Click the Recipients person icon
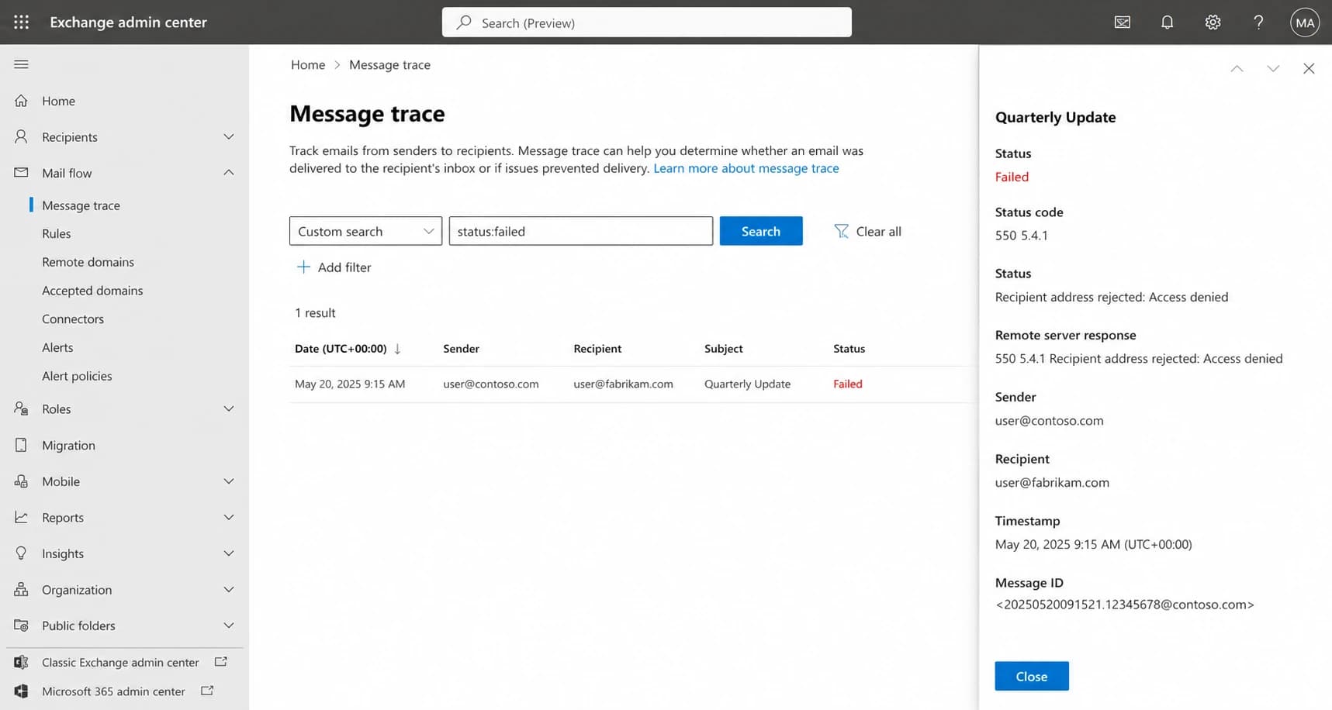 pyautogui.click(x=22, y=136)
